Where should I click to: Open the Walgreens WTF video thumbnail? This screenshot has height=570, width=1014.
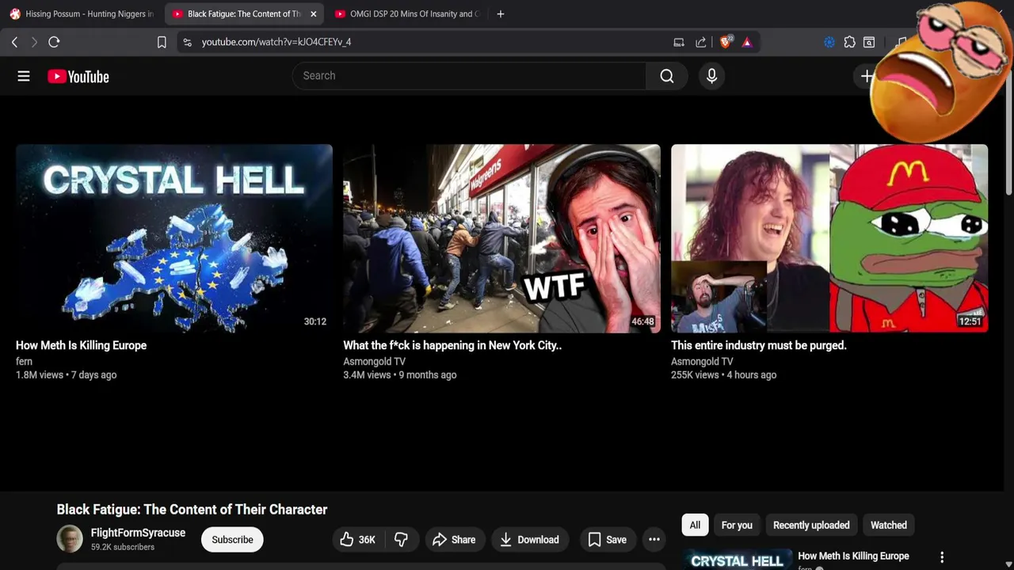click(501, 238)
